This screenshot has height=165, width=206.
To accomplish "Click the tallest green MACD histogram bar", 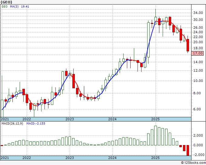I will tap(155, 135).
